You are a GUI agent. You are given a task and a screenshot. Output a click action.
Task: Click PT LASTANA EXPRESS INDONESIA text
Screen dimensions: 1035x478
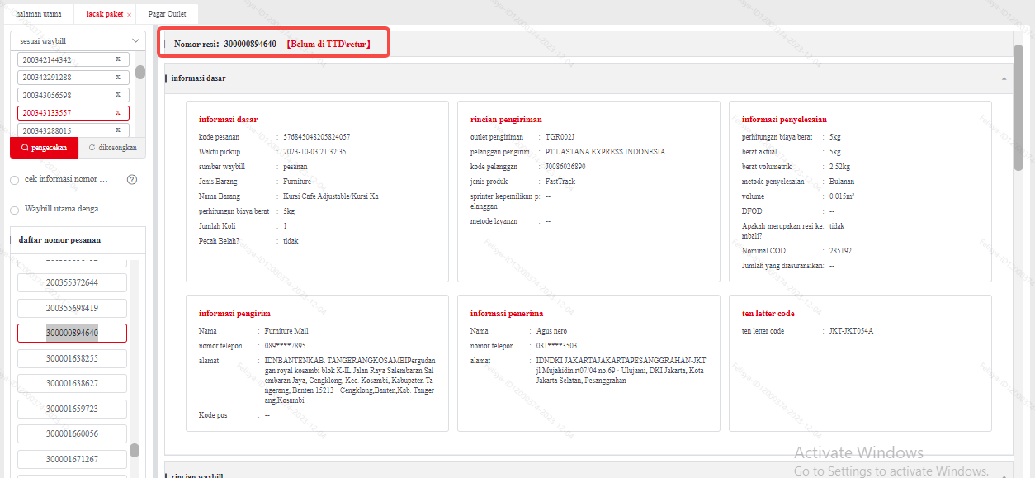pyautogui.click(x=605, y=152)
